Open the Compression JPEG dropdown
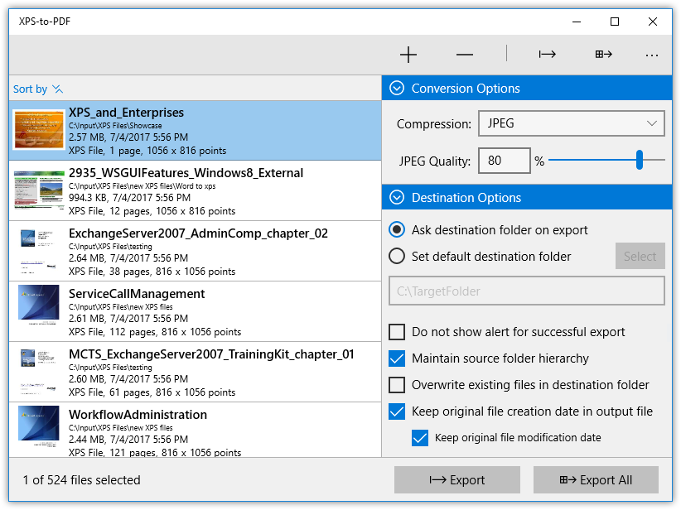The height and width of the screenshot is (510, 681). click(x=571, y=123)
